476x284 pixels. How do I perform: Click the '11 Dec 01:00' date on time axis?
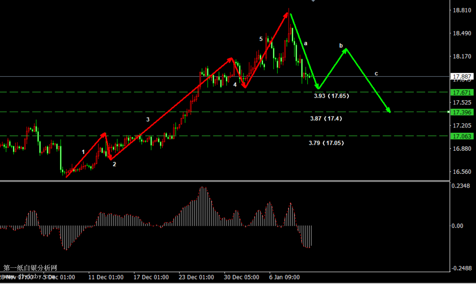[106, 277]
